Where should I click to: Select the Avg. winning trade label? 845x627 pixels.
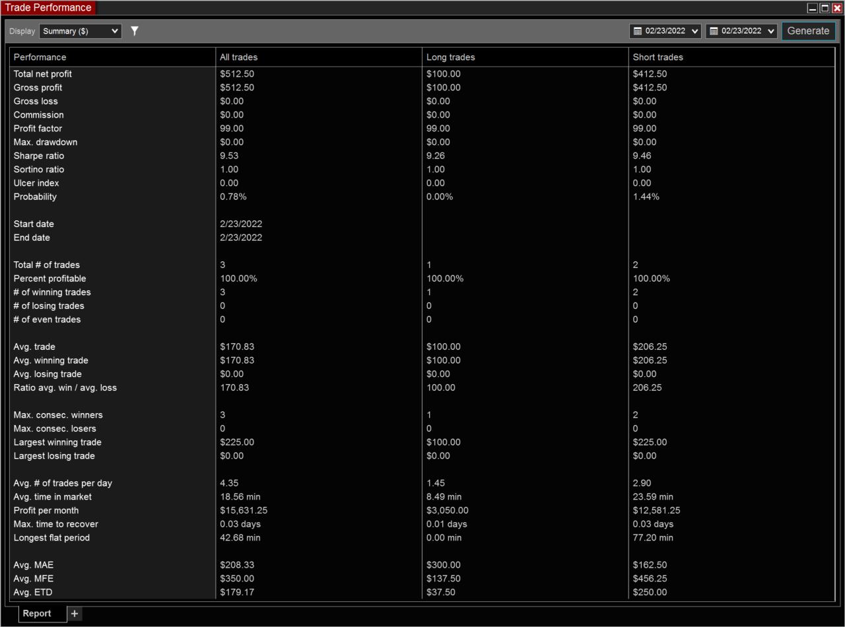(51, 360)
